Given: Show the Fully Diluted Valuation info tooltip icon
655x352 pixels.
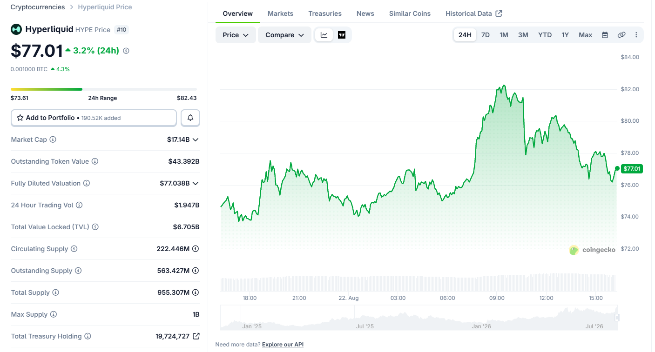Looking at the screenshot, I should pyautogui.click(x=87, y=183).
